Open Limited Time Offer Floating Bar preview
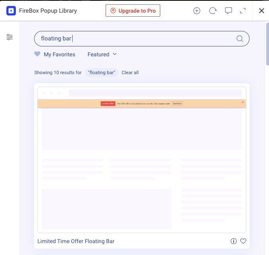This screenshot has height=255, width=269. point(142,160)
